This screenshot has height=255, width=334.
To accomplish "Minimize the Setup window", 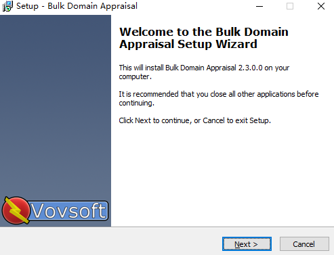I will click(259, 6).
